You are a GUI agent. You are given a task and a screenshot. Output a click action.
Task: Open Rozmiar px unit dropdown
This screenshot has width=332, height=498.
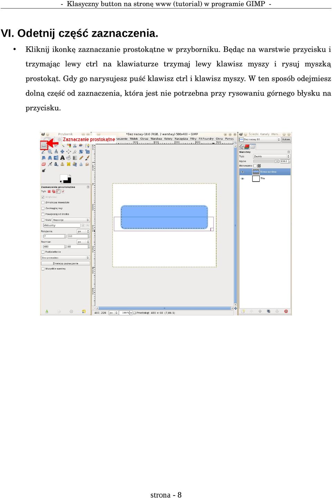pos(83,242)
